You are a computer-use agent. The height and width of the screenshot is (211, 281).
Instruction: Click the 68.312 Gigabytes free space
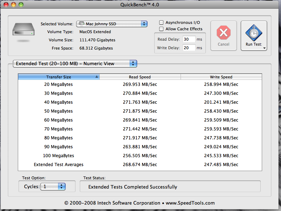pyautogui.click(x=96, y=48)
